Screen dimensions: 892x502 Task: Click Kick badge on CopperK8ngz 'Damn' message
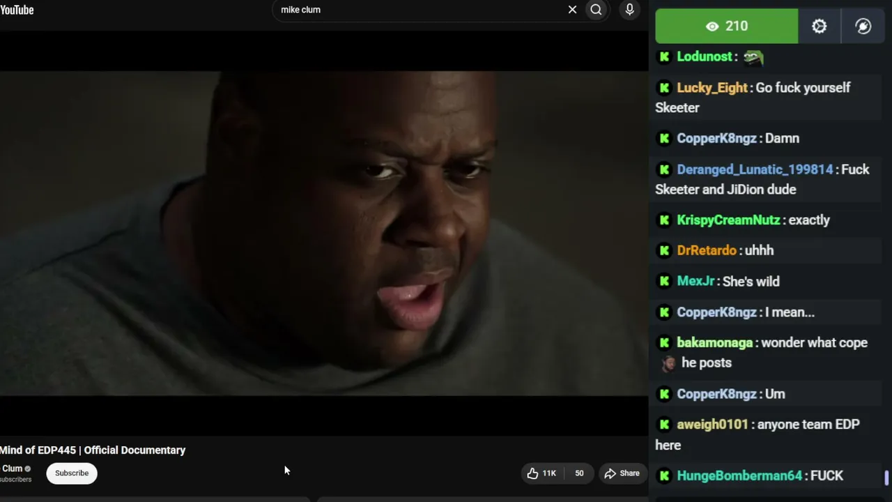[x=664, y=139]
